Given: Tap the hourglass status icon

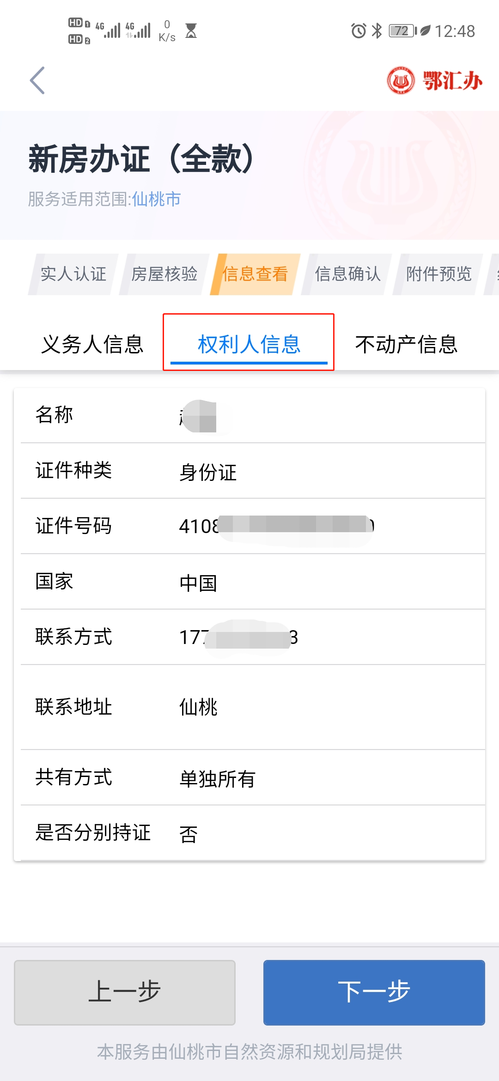Looking at the screenshot, I should click(x=191, y=31).
